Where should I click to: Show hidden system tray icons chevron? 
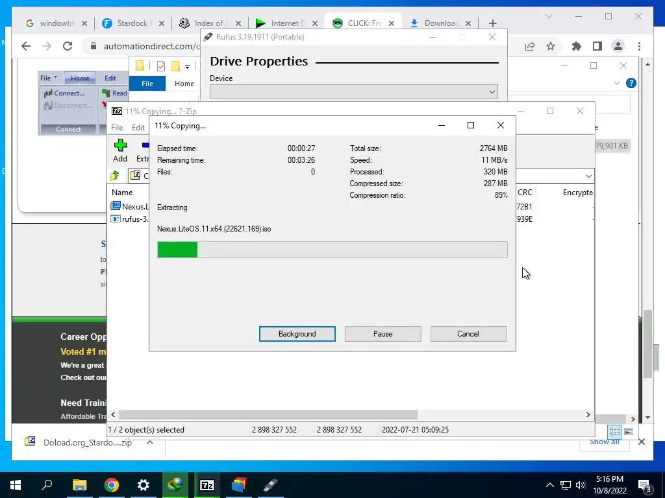[549, 485]
